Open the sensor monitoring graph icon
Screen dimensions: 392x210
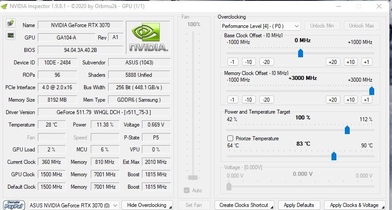tap(11, 36)
